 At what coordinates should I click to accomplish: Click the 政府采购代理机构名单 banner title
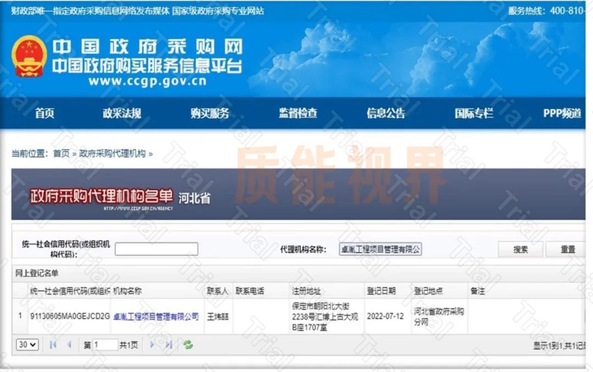coord(102,196)
